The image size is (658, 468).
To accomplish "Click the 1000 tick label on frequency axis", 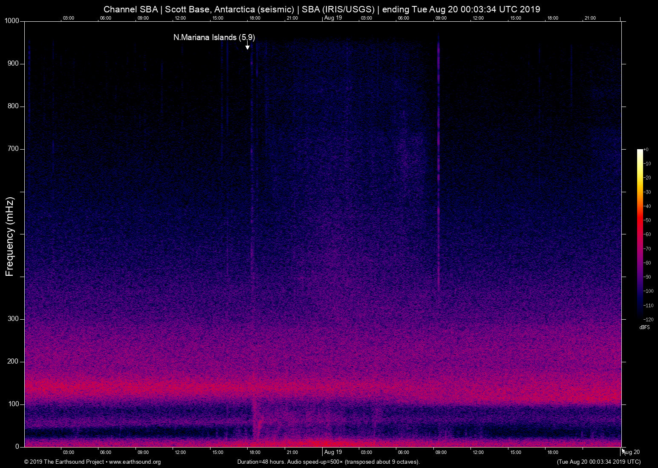I will click(x=12, y=21).
